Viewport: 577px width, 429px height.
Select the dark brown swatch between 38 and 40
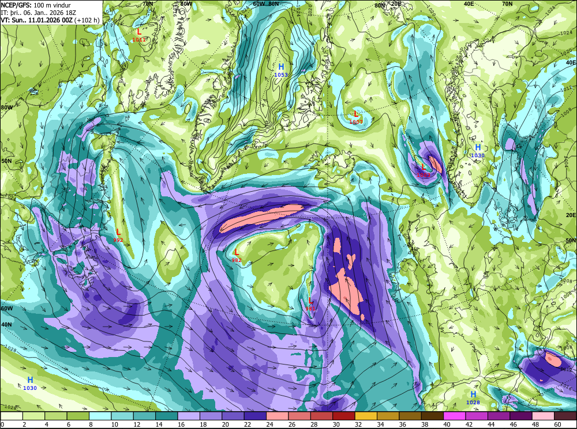(432, 416)
